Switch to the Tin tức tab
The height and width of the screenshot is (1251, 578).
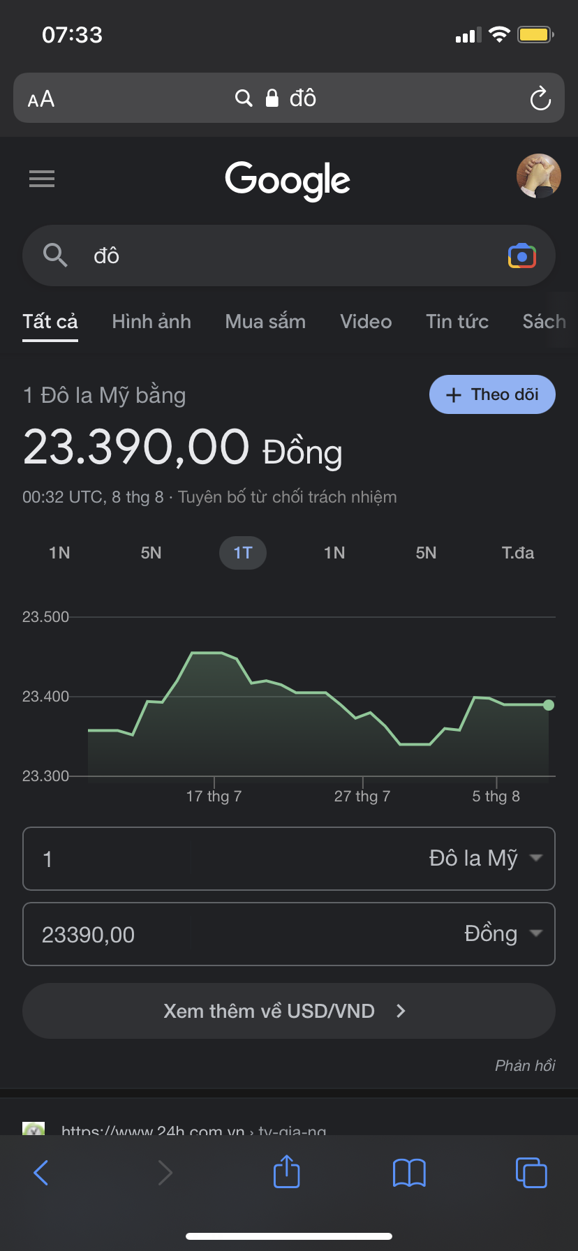(x=457, y=322)
